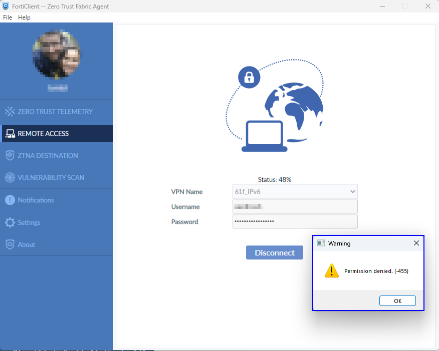View the Notifications page

pyautogui.click(x=36, y=200)
